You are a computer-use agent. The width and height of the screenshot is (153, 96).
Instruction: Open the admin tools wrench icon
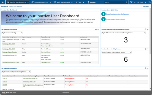click(x=131, y=2)
